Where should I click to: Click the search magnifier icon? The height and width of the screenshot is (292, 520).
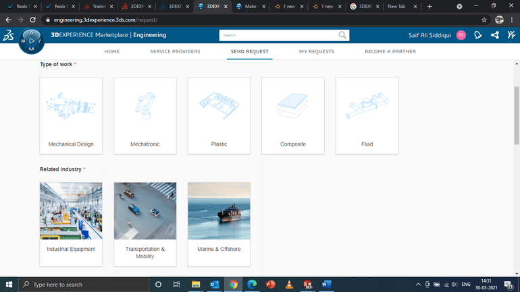click(342, 35)
